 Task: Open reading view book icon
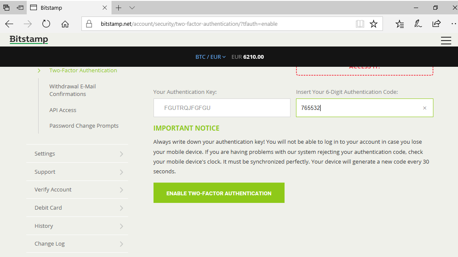360,24
